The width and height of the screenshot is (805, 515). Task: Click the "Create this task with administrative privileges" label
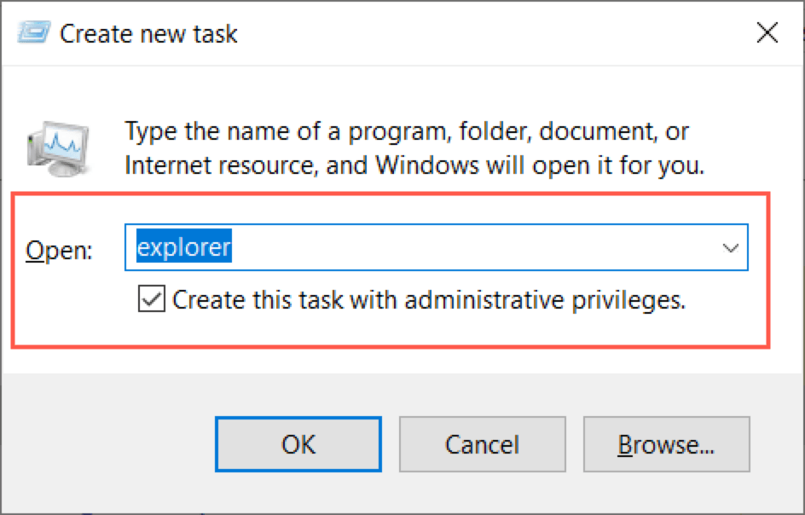429,300
